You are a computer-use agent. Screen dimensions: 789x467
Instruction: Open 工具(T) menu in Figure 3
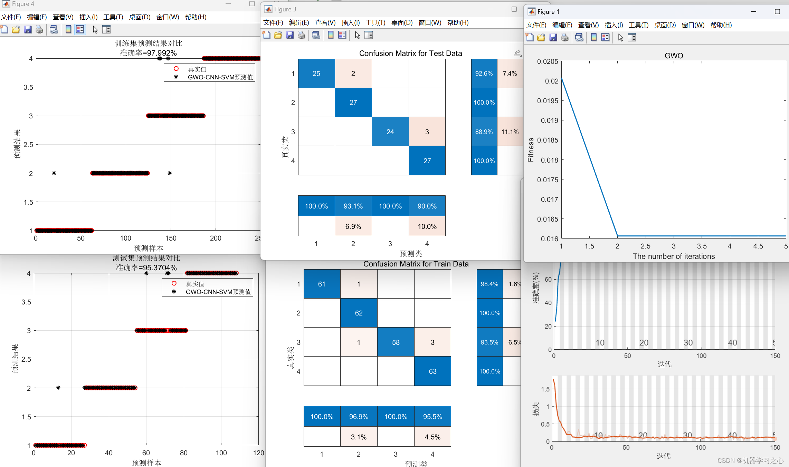pos(376,23)
